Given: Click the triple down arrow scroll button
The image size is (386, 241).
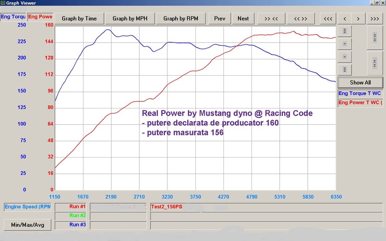Looking at the screenshot, I should pyautogui.click(x=345, y=69).
